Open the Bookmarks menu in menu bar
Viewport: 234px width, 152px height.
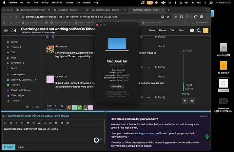click(57, 2)
